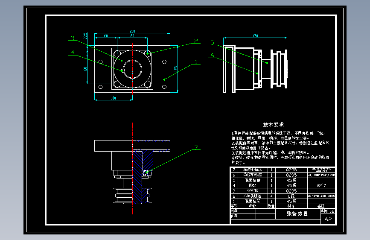
Task: Select the 序号 column header
Action: pyautogui.click(x=234, y=206)
